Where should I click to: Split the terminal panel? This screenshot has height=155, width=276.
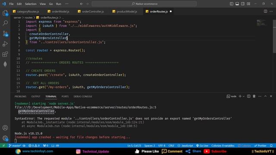(248, 96)
